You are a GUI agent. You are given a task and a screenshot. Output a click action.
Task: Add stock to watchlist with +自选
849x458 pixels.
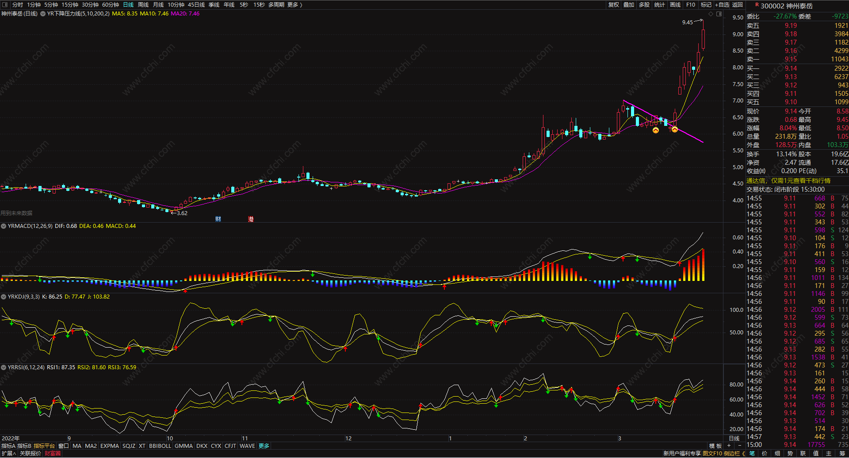(723, 4)
